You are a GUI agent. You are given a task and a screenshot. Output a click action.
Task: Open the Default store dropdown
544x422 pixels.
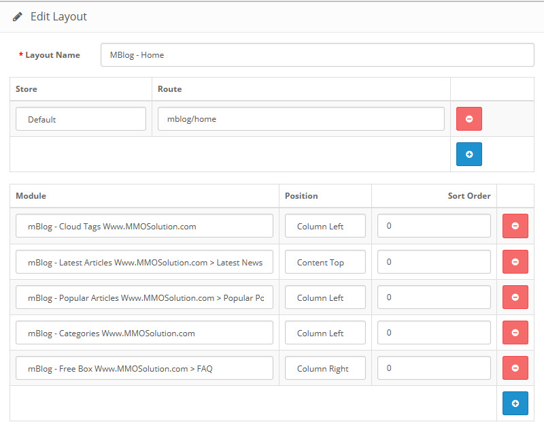point(81,118)
